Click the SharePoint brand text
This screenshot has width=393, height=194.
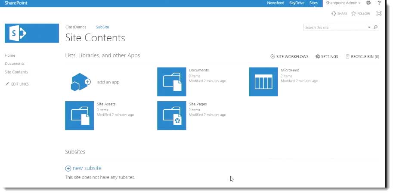click(16, 3)
